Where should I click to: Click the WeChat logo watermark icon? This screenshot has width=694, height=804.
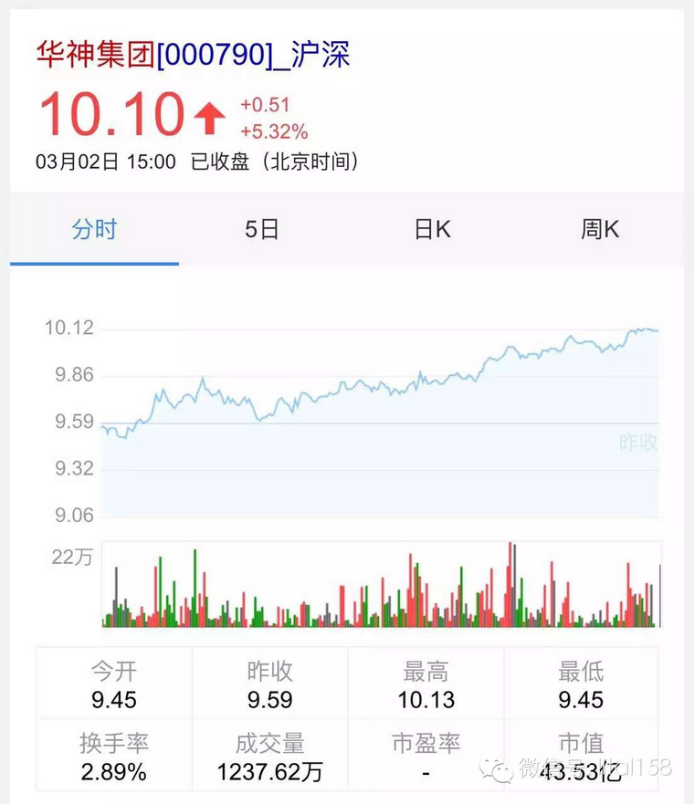(x=496, y=769)
